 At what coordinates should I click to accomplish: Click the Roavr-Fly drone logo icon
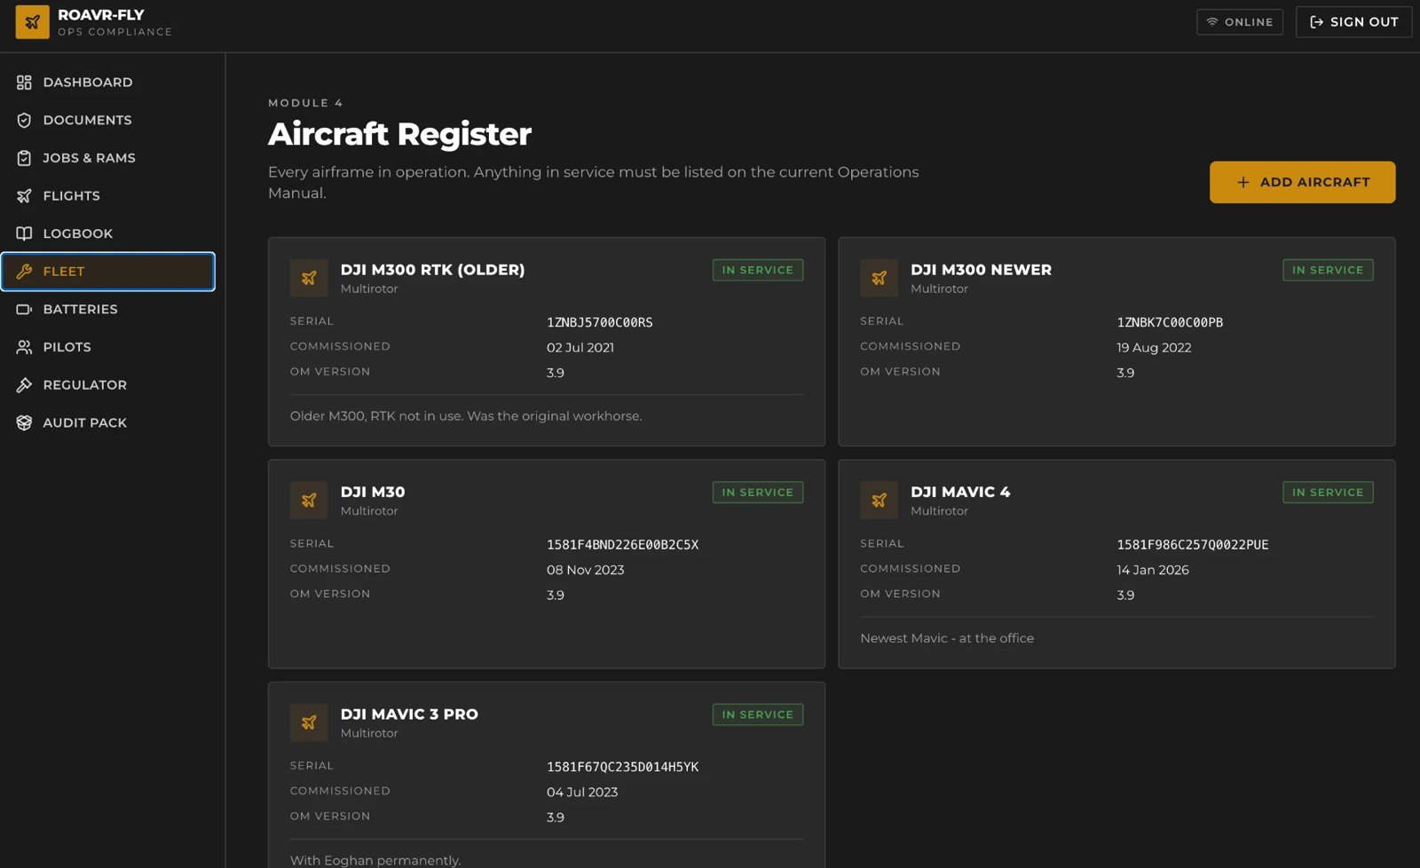[32, 22]
